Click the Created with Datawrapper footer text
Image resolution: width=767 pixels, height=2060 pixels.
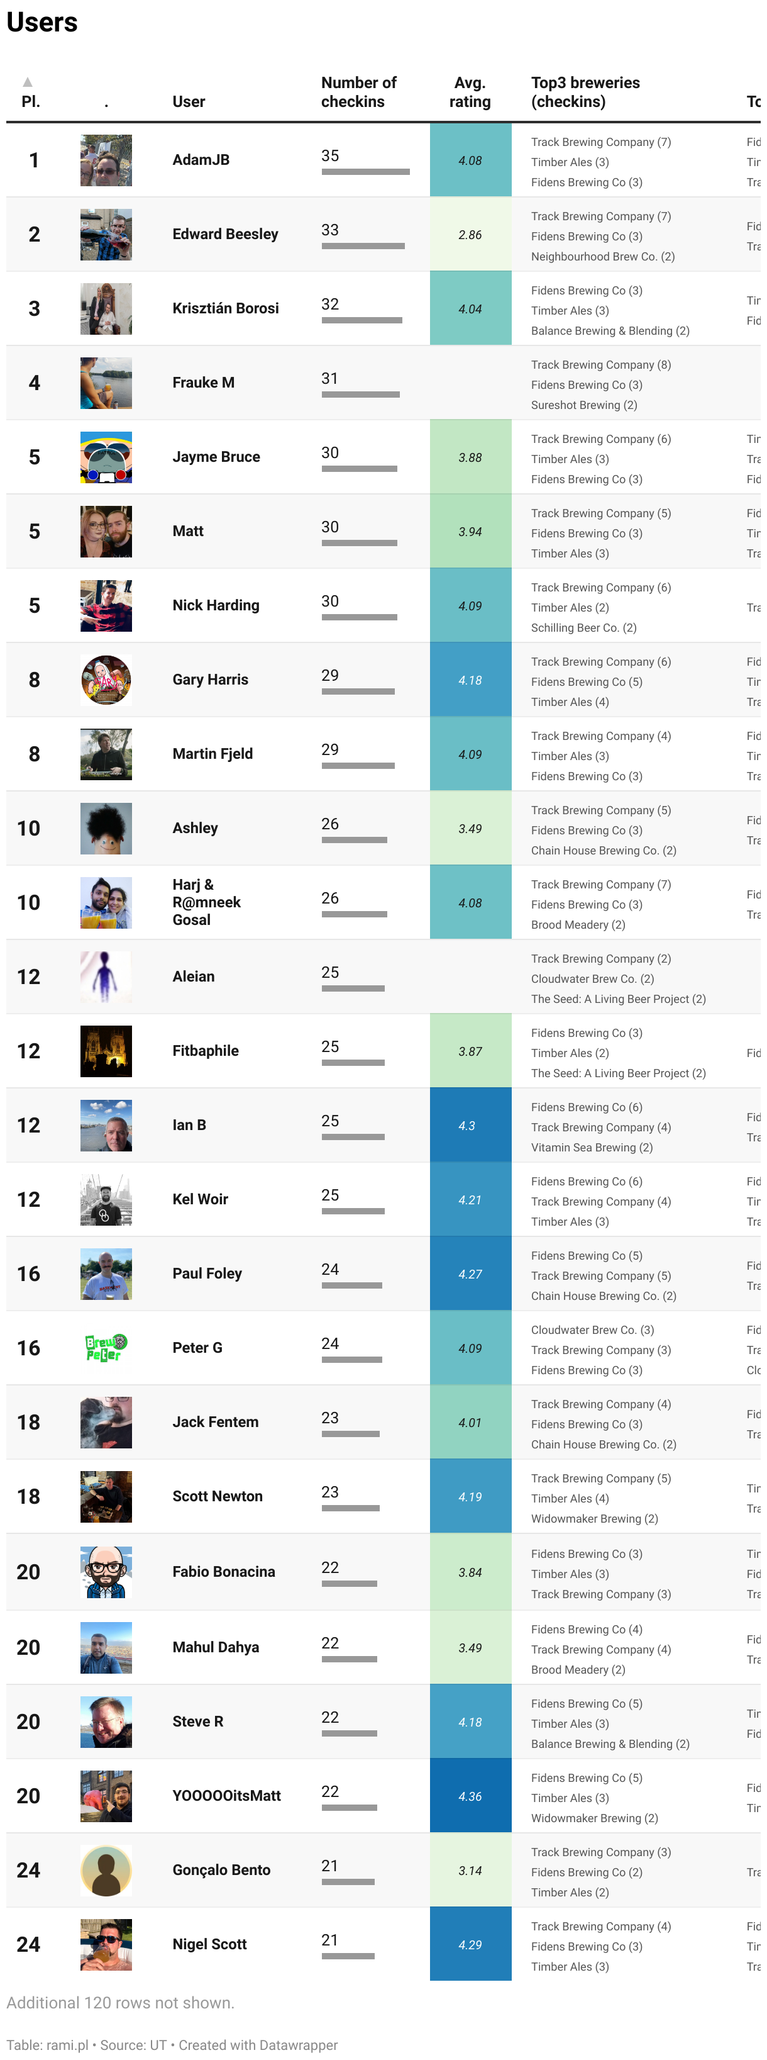258,2045
